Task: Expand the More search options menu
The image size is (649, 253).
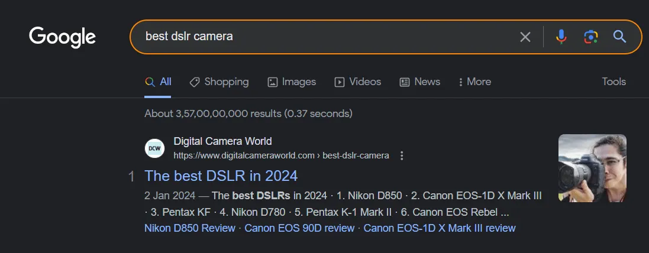Action: [474, 82]
